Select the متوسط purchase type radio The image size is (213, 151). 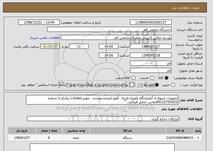(x=157, y=85)
